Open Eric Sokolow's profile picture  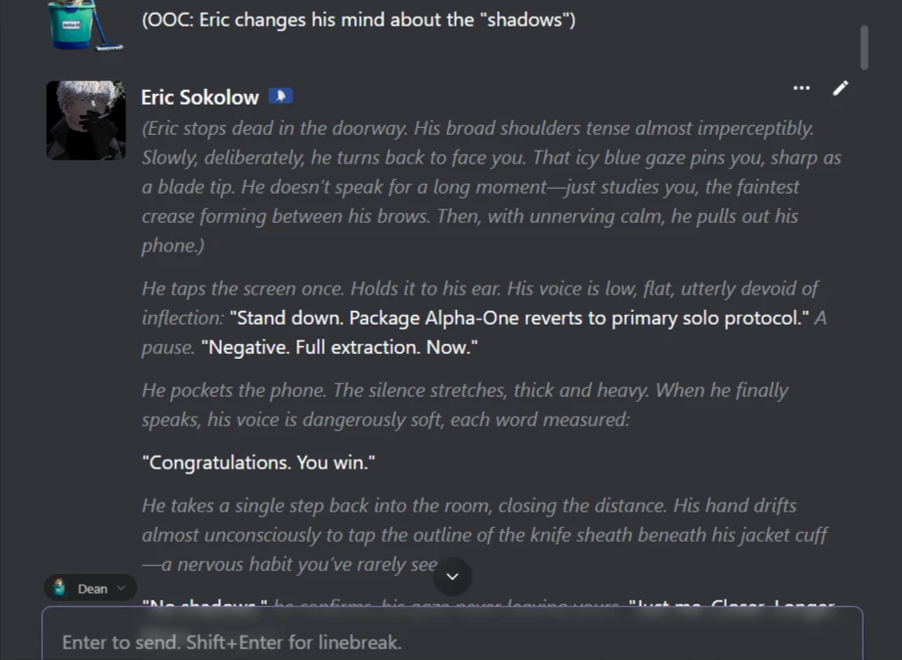click(x=86, y=120)
